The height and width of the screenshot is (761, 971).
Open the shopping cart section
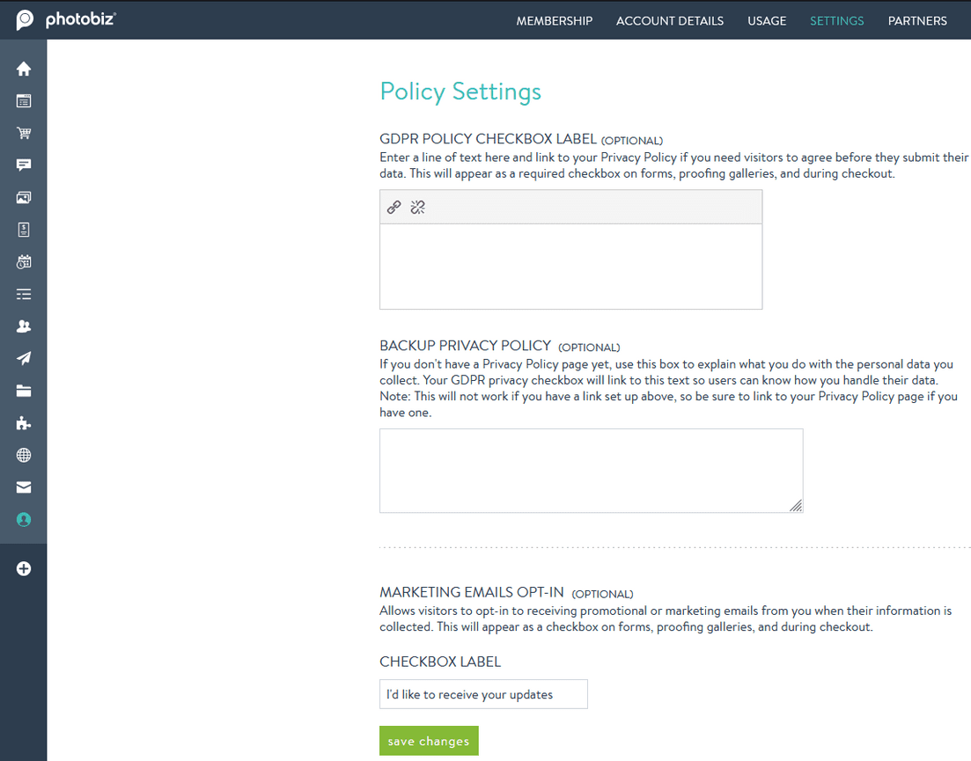click(x=23, y=133)
